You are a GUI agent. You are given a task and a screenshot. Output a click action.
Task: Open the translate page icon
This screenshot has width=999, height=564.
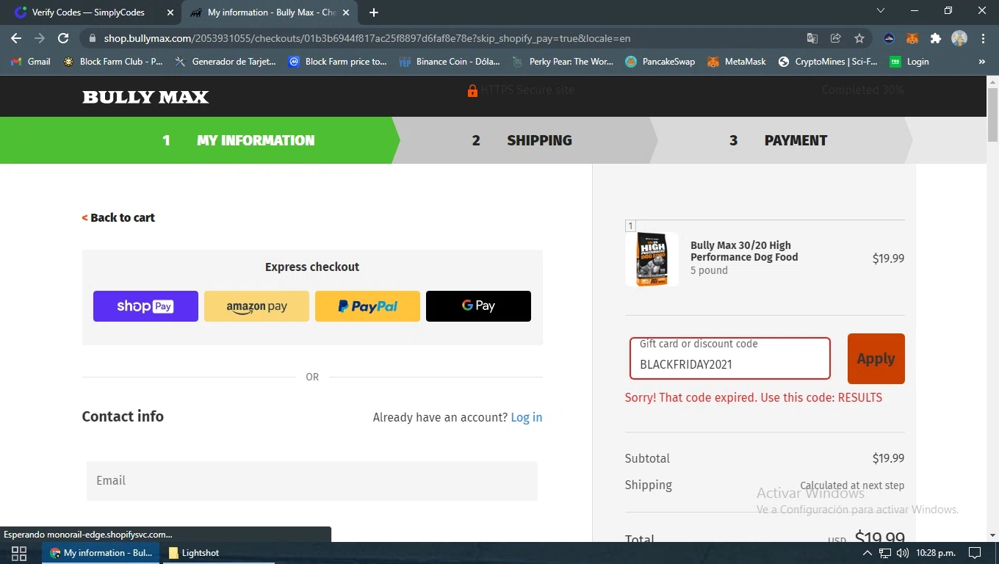point(812,38)
